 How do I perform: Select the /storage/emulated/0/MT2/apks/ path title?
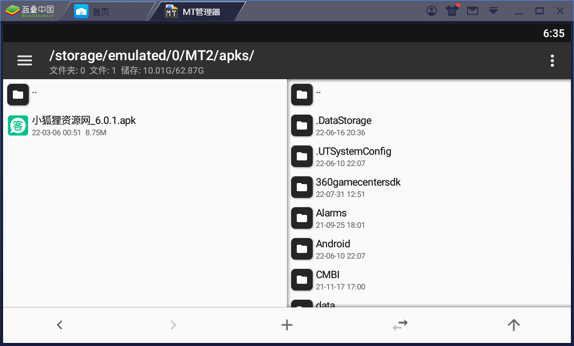coord(152,56)
